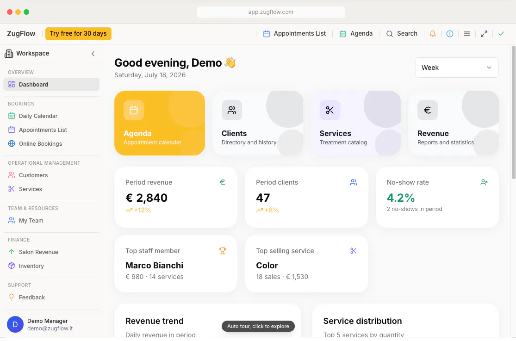
Task: Click the Dashboard grid icon in sidebar
Action: (12, 84)
